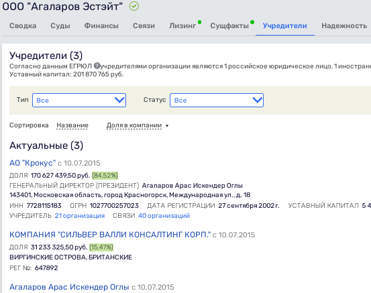
Task: Switch to the Сущфакты tab
Action: click(x=229, y=25)
